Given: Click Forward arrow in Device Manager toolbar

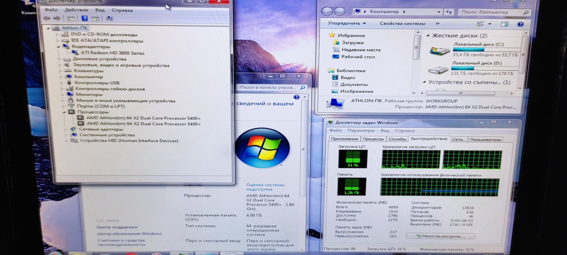Looking at the screenshot, I should click(x=57, y=18).
